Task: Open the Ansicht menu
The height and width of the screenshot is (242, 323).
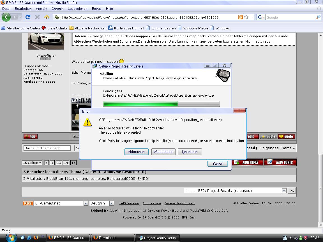Action: [41, 9]
